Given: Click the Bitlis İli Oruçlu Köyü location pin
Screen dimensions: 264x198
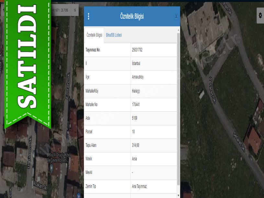Looking at the screenshot, I should (52, 167).
